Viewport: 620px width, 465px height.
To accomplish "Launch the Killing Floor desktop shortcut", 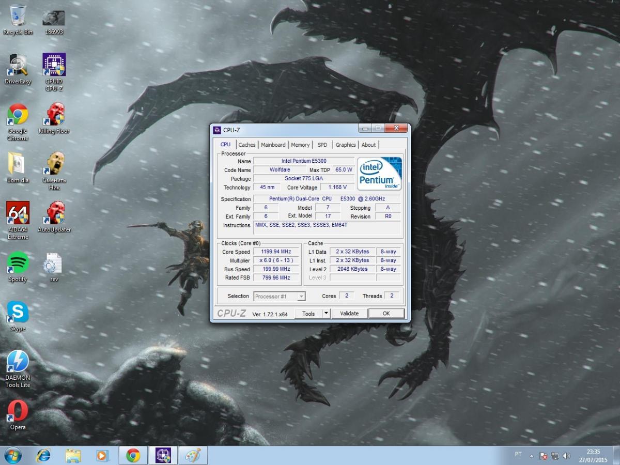I will [x=54, y=118].
